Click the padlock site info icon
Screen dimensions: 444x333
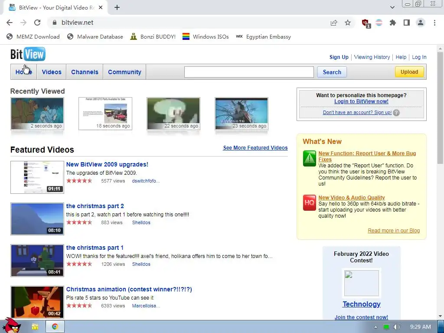tap(55, 23)
